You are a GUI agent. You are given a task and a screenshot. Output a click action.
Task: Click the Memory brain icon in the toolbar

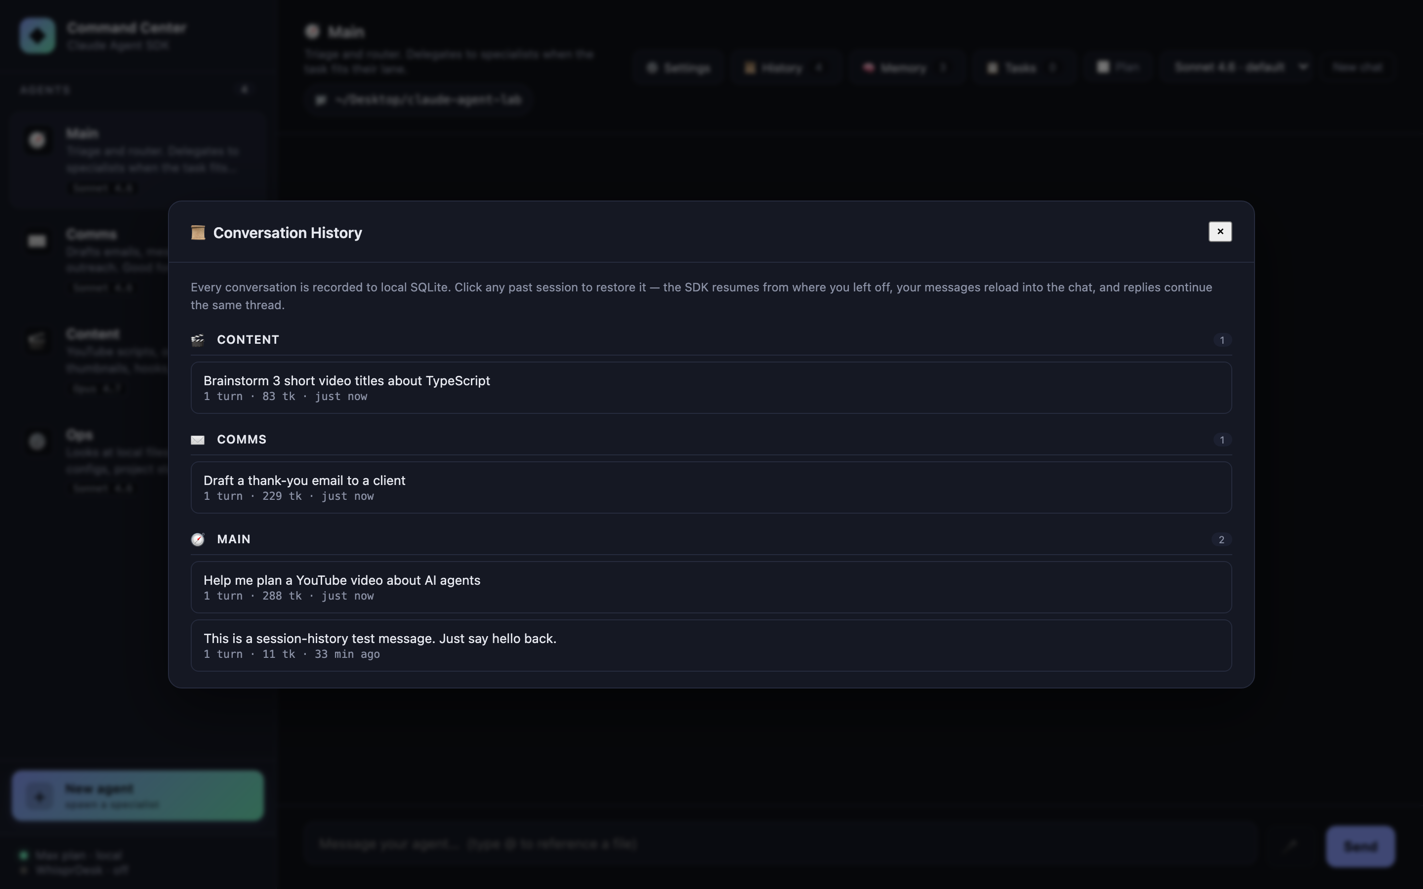pos(869,68)
